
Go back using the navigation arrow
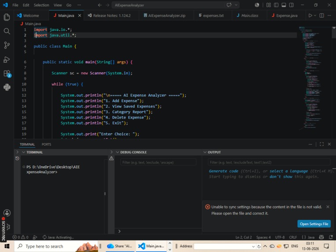coord(100,5)
